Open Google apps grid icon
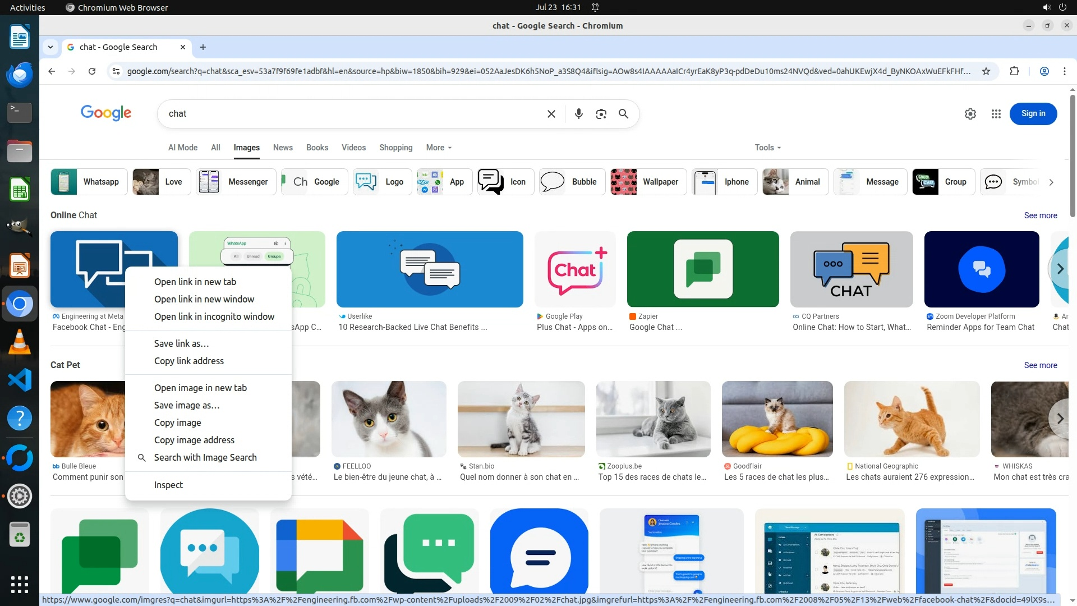This screenshot has width=1077, height=606. (996, 114)
